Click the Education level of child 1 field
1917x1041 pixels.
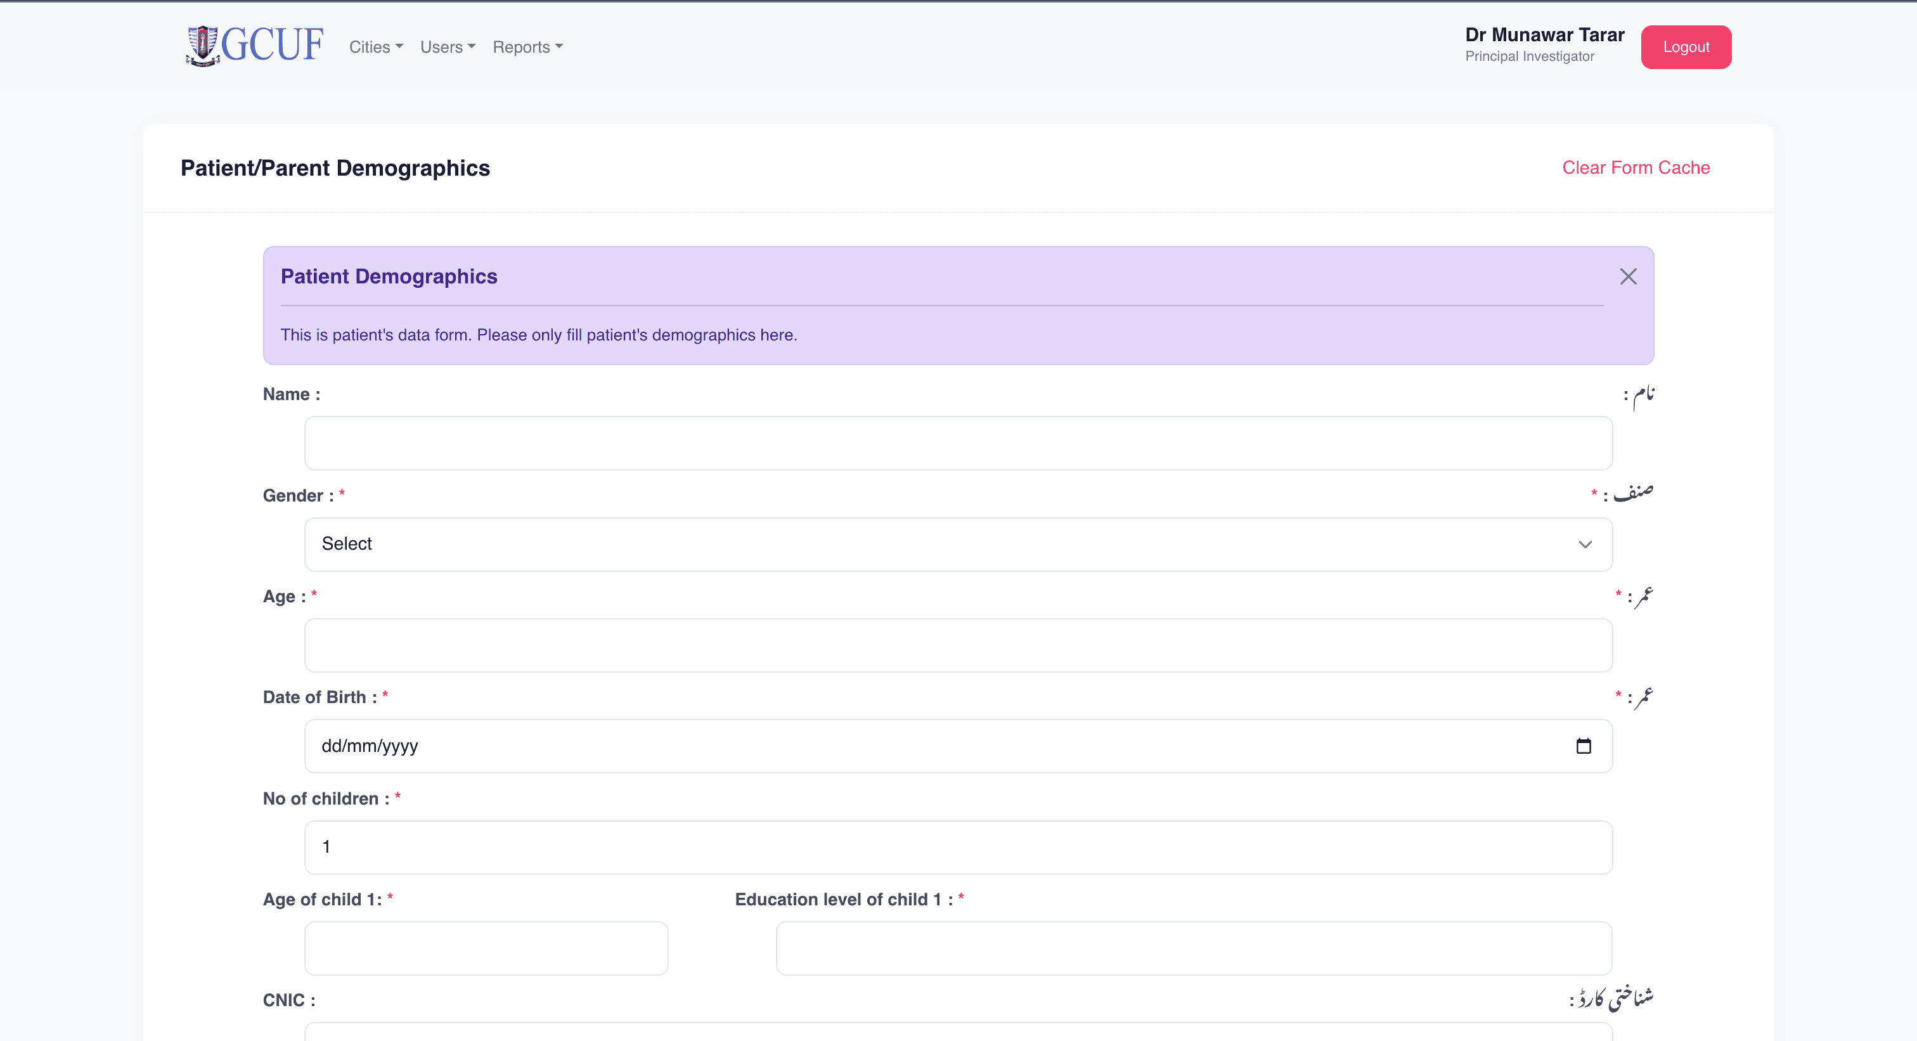(x=1193, y=948)
